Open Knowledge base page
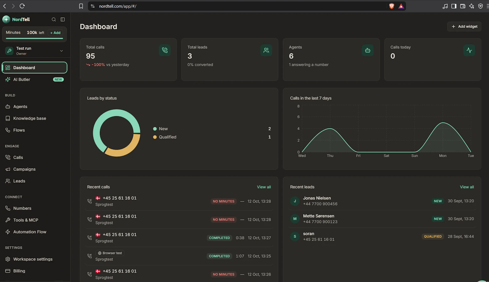Screen dimensions: 489x282 (x=34, y=118)
